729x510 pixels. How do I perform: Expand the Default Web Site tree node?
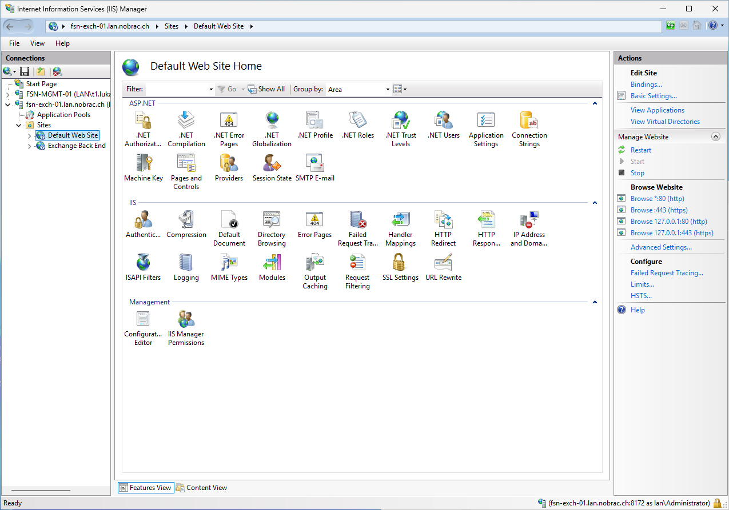point(30,136)
